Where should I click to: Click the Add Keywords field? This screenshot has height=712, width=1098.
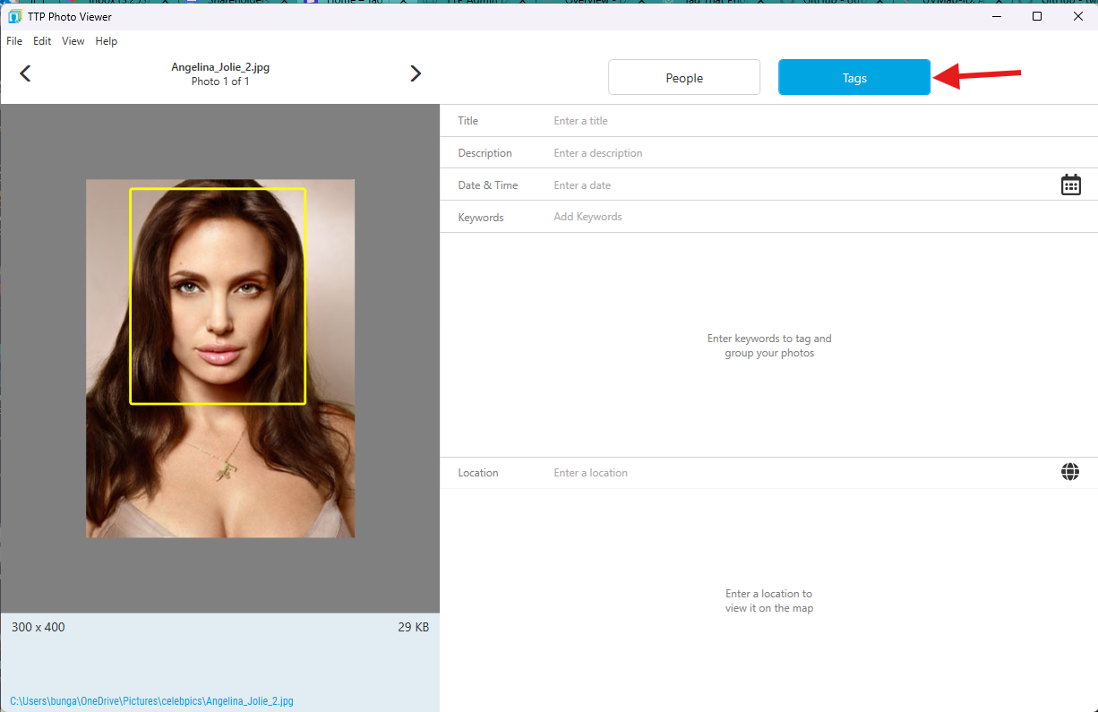tap(627, 217)
